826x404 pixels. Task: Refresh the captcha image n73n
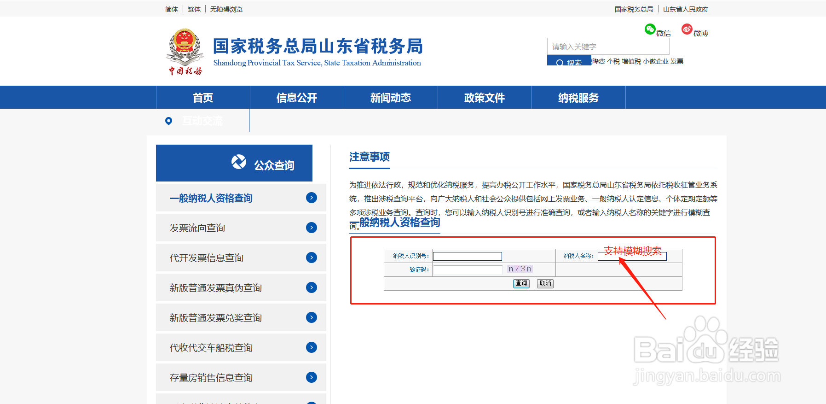pos(520,269)
